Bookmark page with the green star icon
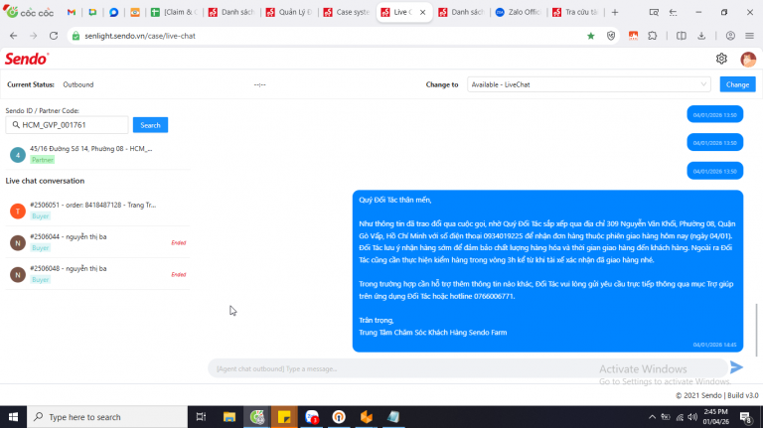The height and width of the screenshot is (428, 763). pyautogui.click(x=591, y=36)
